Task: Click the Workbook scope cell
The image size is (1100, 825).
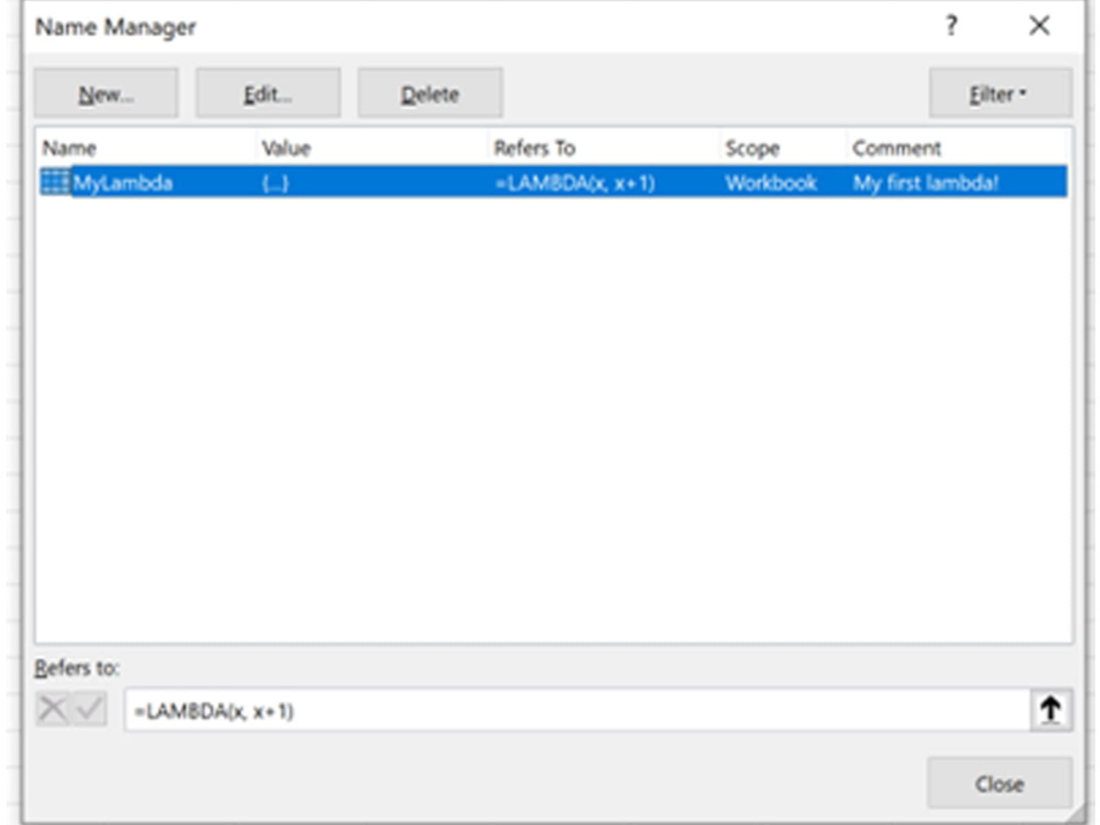Action: pyautogui.click(x=771, y=183)
